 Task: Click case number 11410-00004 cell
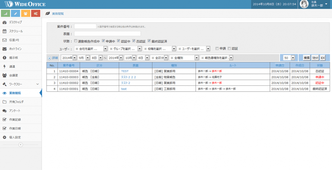pyautogui.click(x=69, y=71)
